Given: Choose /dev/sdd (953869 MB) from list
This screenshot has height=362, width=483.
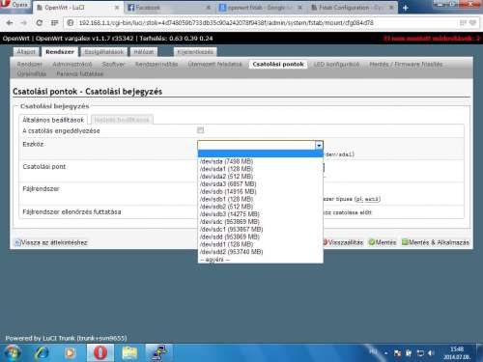Looking at the screenshot, I should pyautogui.click(x=260, y=237).
